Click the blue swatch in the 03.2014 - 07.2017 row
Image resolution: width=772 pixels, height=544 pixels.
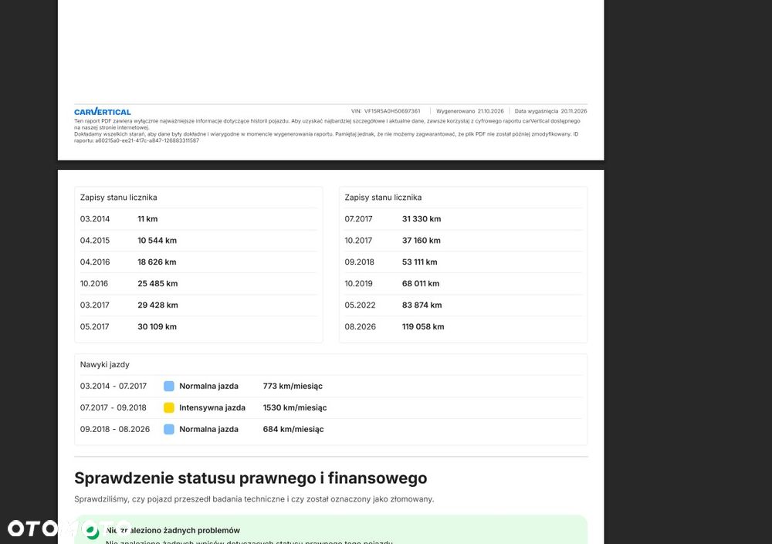click(x=169, y=386)
